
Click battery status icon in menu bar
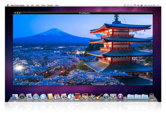click(x=142, y=5)
